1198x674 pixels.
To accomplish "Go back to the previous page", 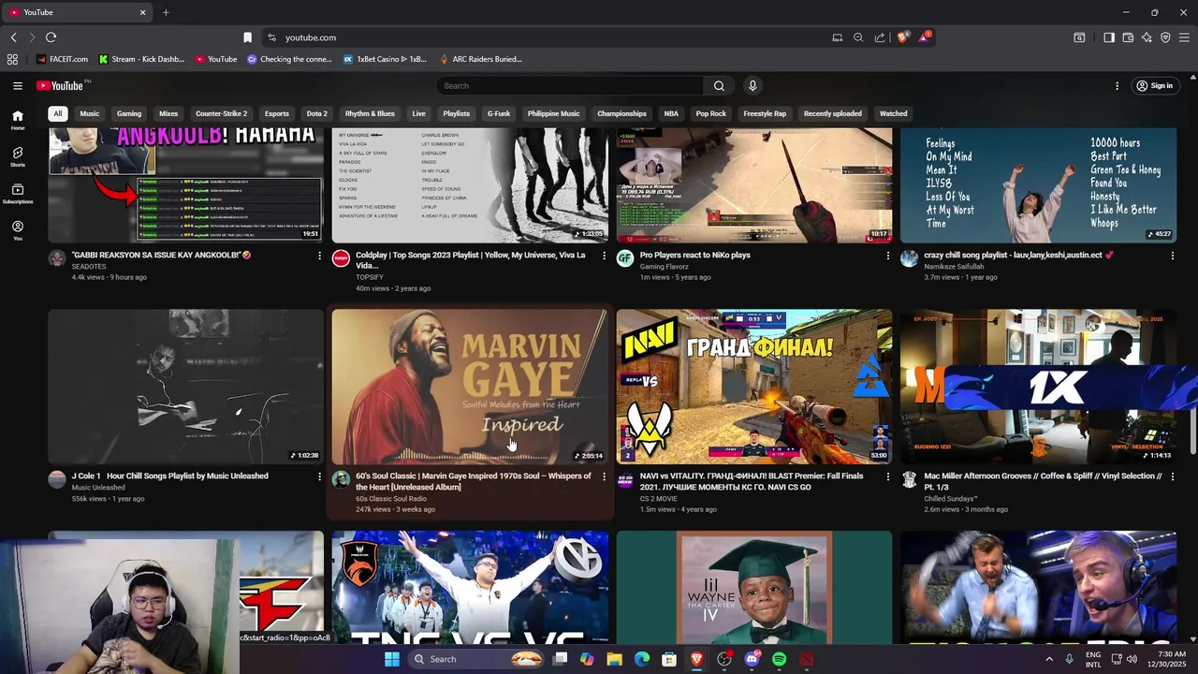I will pos(14,37).
